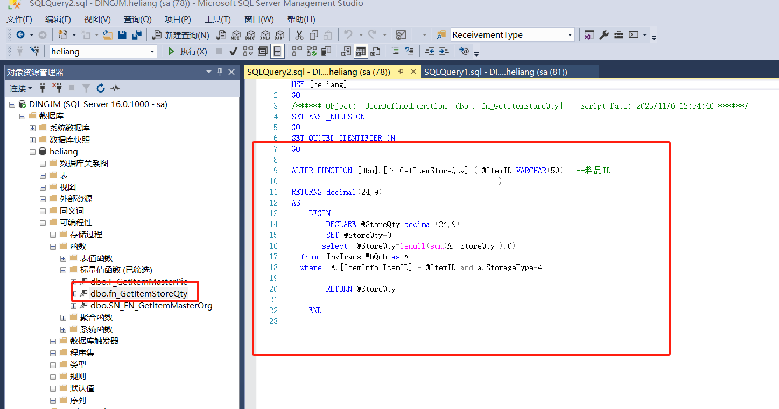This screenshot has width=779, height=409.
Task: Expand the 表值函数 folder
Action: tap(63, 258)
